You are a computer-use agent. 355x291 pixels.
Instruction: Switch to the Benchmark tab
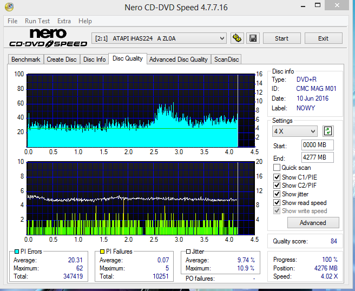tap(26, 59)
